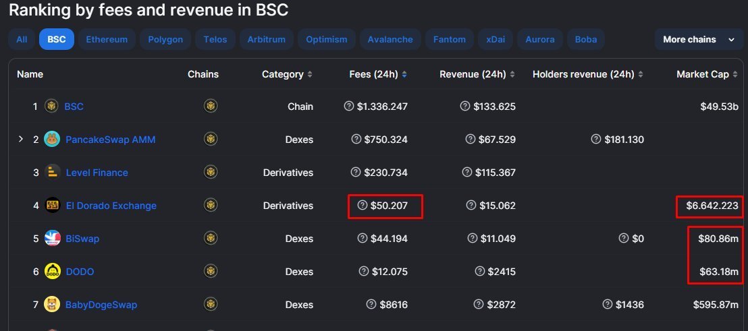748x331 pixels.
Task: Click help icon beside $230.734 fees
Action: pyautogui.click(x=355, y=172)
